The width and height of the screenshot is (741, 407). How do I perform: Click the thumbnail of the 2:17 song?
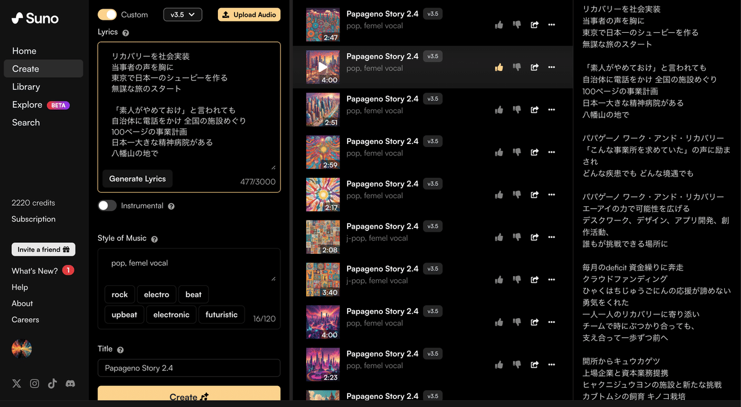(323, 195)
